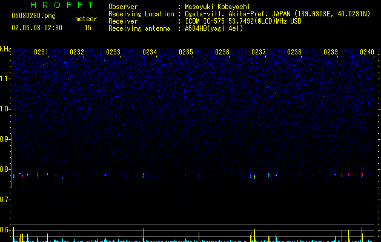Click the 0.6 kHz axis label
The height and width of the screenshot is (242, 381).
pyautogui.click(x=5, y=230)
